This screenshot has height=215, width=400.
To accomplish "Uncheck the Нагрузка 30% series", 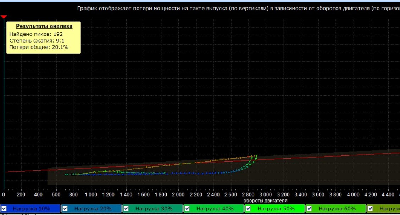I will point(126,209).
